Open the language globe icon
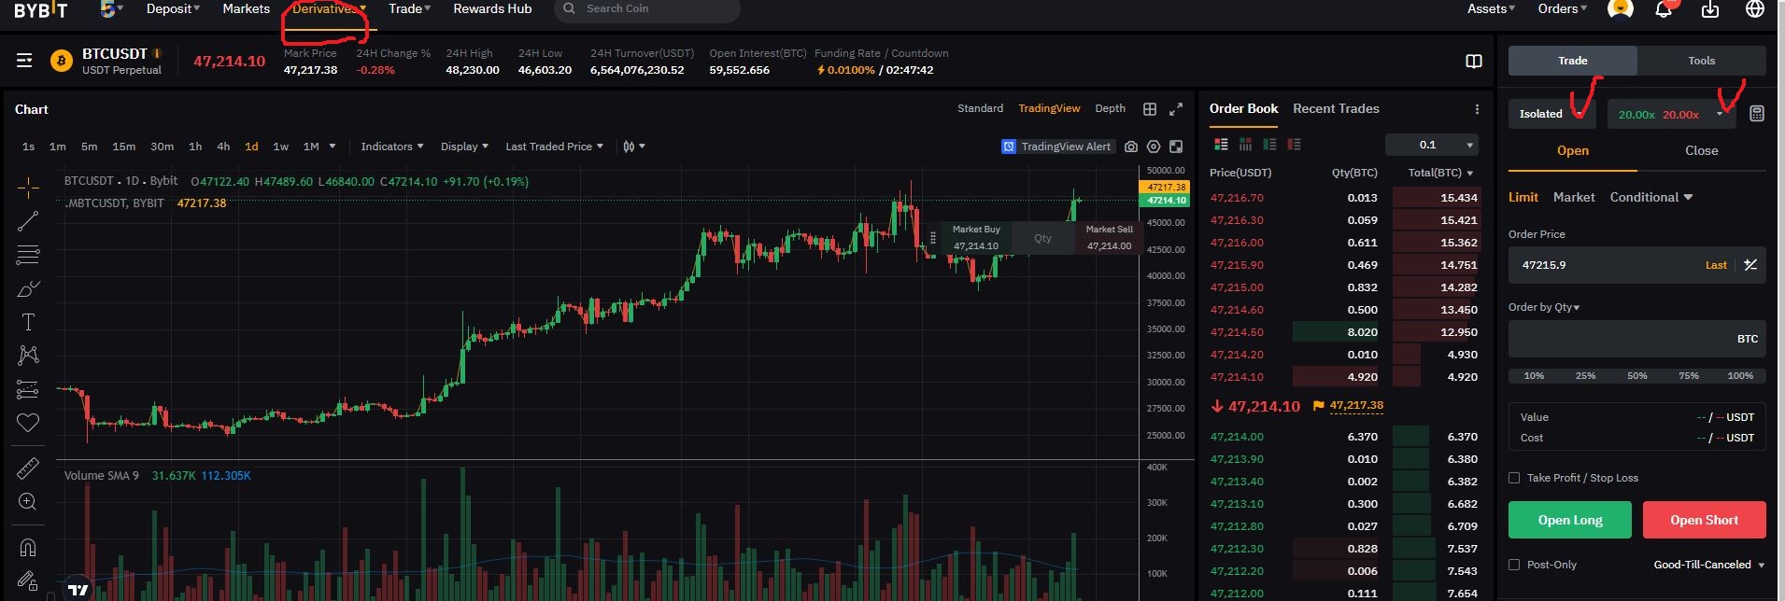Image resolution: width=1785 pixels, height=601 pixels. pyautogui.click(x=1755, y=9)
